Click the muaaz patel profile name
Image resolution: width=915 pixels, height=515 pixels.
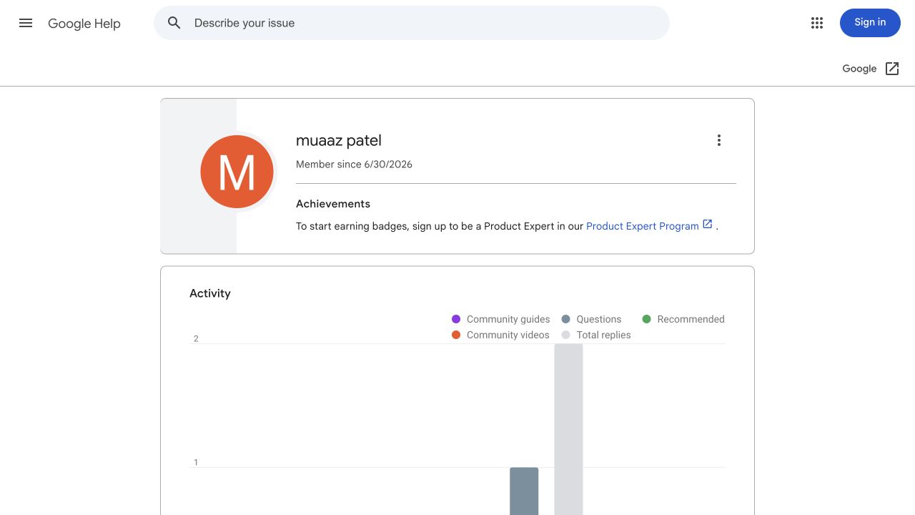pos(339,141)
